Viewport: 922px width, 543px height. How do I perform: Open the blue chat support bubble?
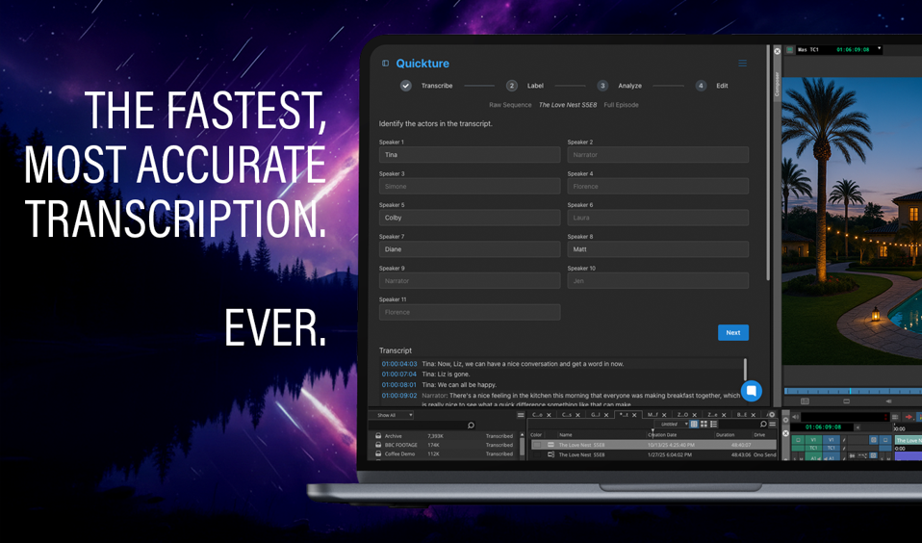[x=752, y=391]
